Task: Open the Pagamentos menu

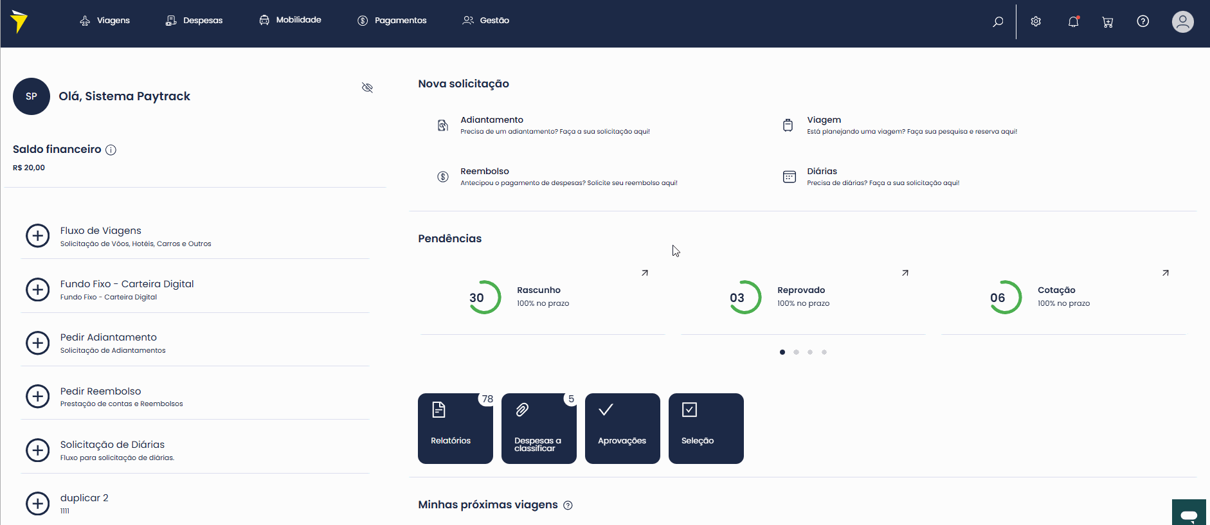Action: coord(392,21)
